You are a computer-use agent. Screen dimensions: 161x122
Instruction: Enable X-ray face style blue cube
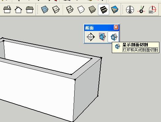click(45, 10)
